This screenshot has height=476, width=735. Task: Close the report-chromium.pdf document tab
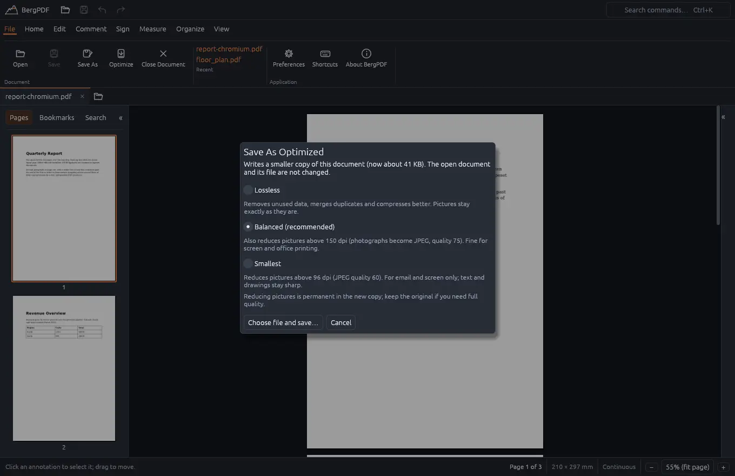(82, 96)
